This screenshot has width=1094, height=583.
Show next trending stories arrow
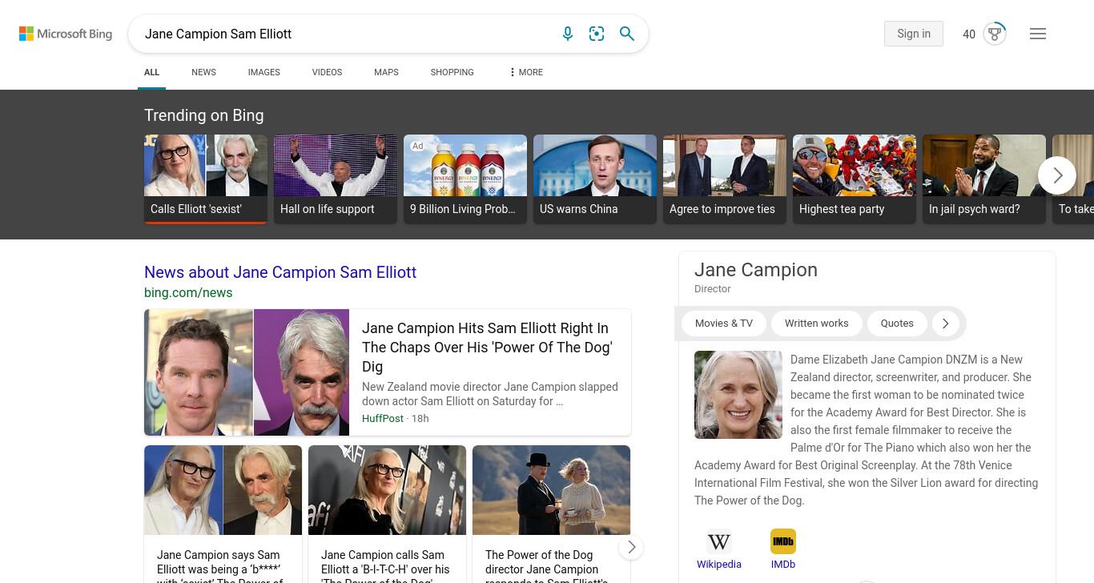(x=1057, y=175)
